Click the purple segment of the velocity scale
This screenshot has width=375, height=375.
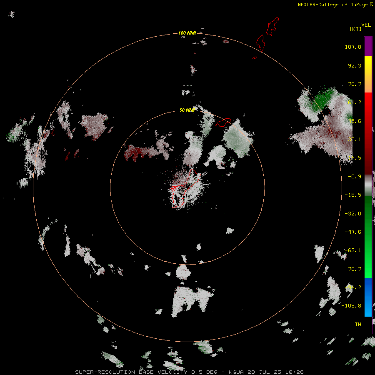click(368, 46)
